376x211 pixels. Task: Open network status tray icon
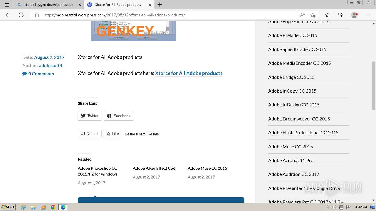341,207
